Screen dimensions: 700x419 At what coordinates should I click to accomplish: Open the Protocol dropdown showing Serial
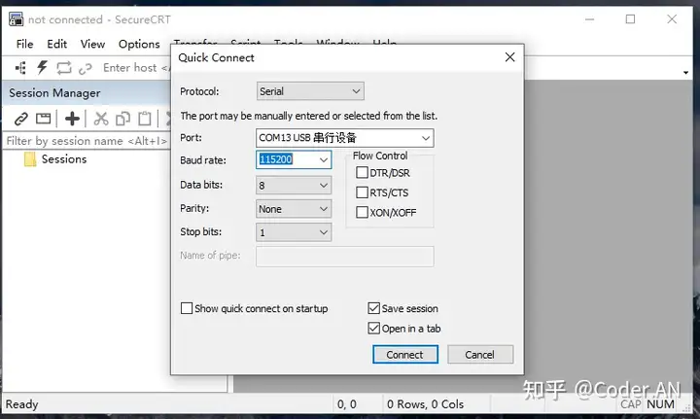[x=310, y=91]
